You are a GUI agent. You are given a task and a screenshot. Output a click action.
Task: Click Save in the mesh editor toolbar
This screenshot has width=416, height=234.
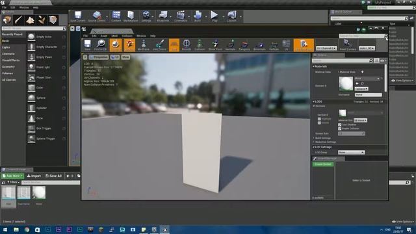pyautogui.click(x=87, y=45)
